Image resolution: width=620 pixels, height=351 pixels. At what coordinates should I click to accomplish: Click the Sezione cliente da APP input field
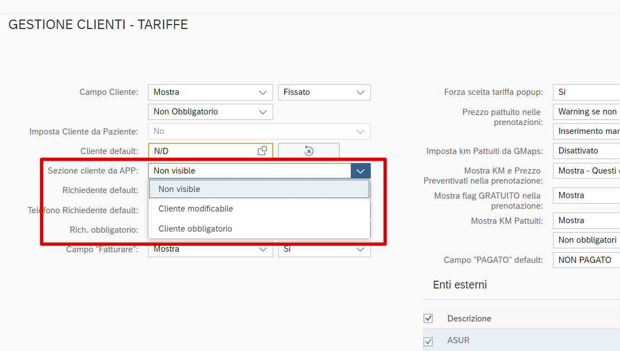(x=249, y=171)
